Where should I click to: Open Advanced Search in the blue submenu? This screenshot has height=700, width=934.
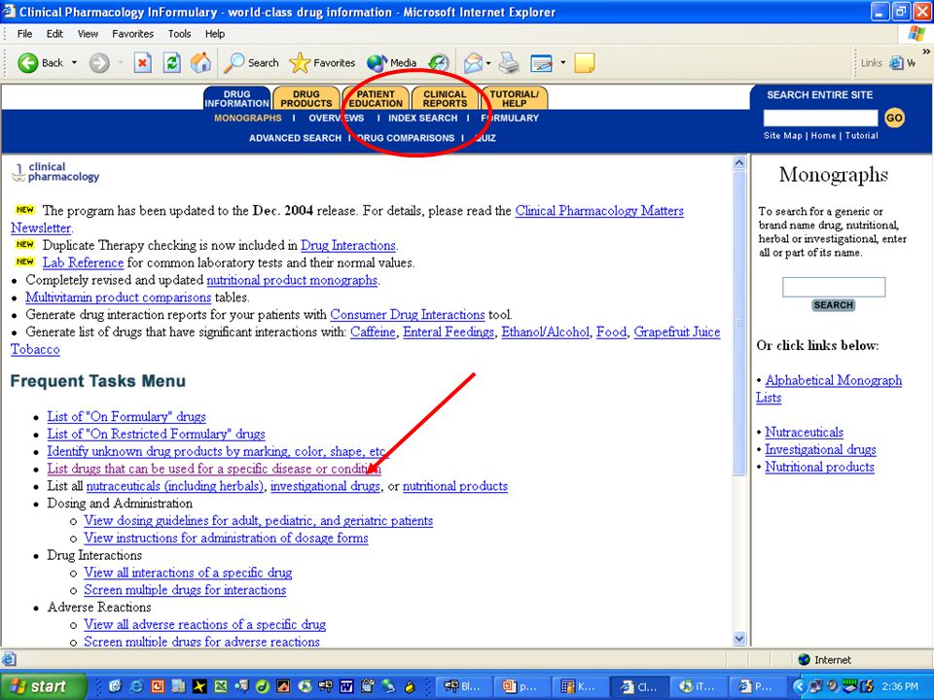[x=295, y=137]
